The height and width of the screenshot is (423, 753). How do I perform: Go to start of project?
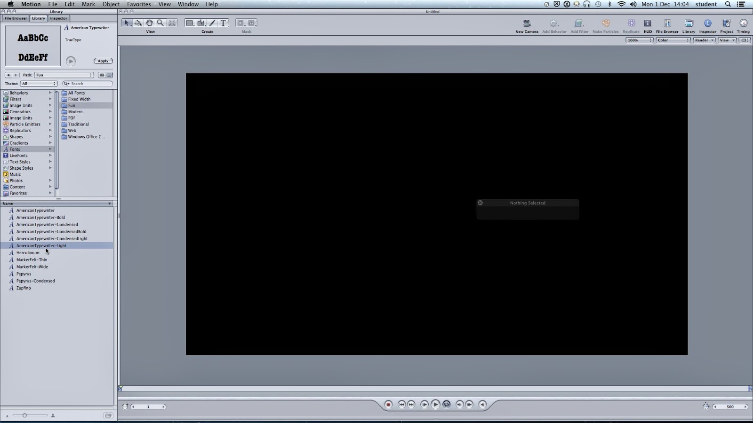401,404
